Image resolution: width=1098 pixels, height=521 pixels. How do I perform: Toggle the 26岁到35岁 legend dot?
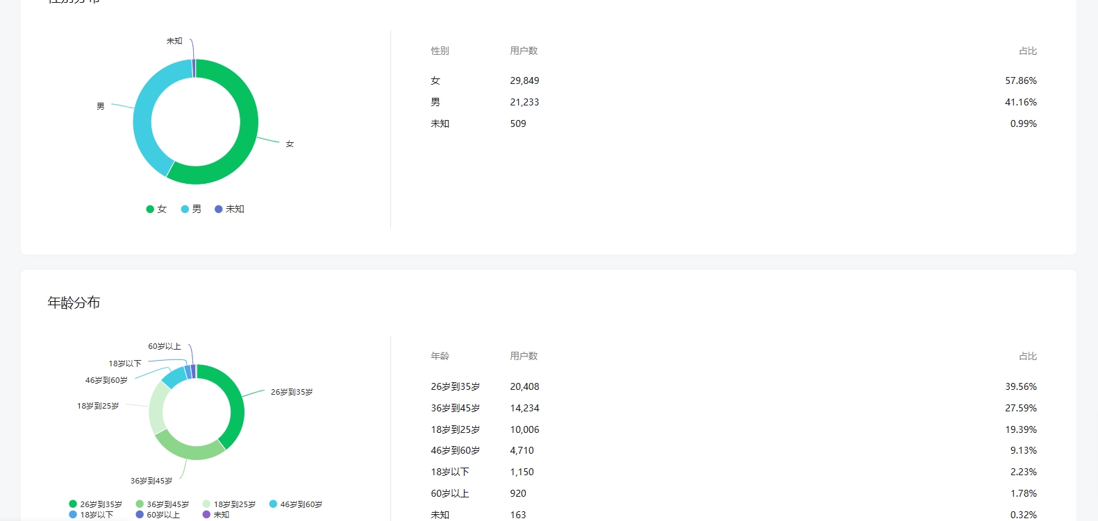pos(73,504)
